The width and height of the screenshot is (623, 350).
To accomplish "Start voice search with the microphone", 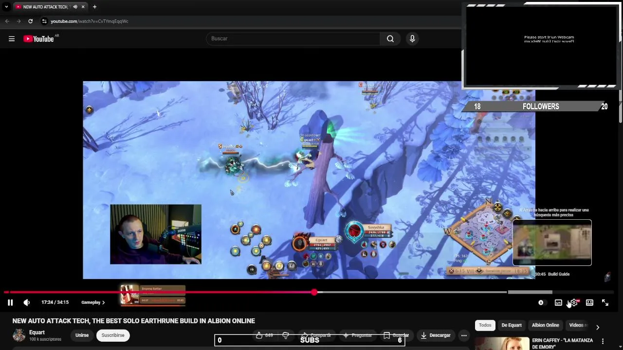I will [x=412, y=38].
